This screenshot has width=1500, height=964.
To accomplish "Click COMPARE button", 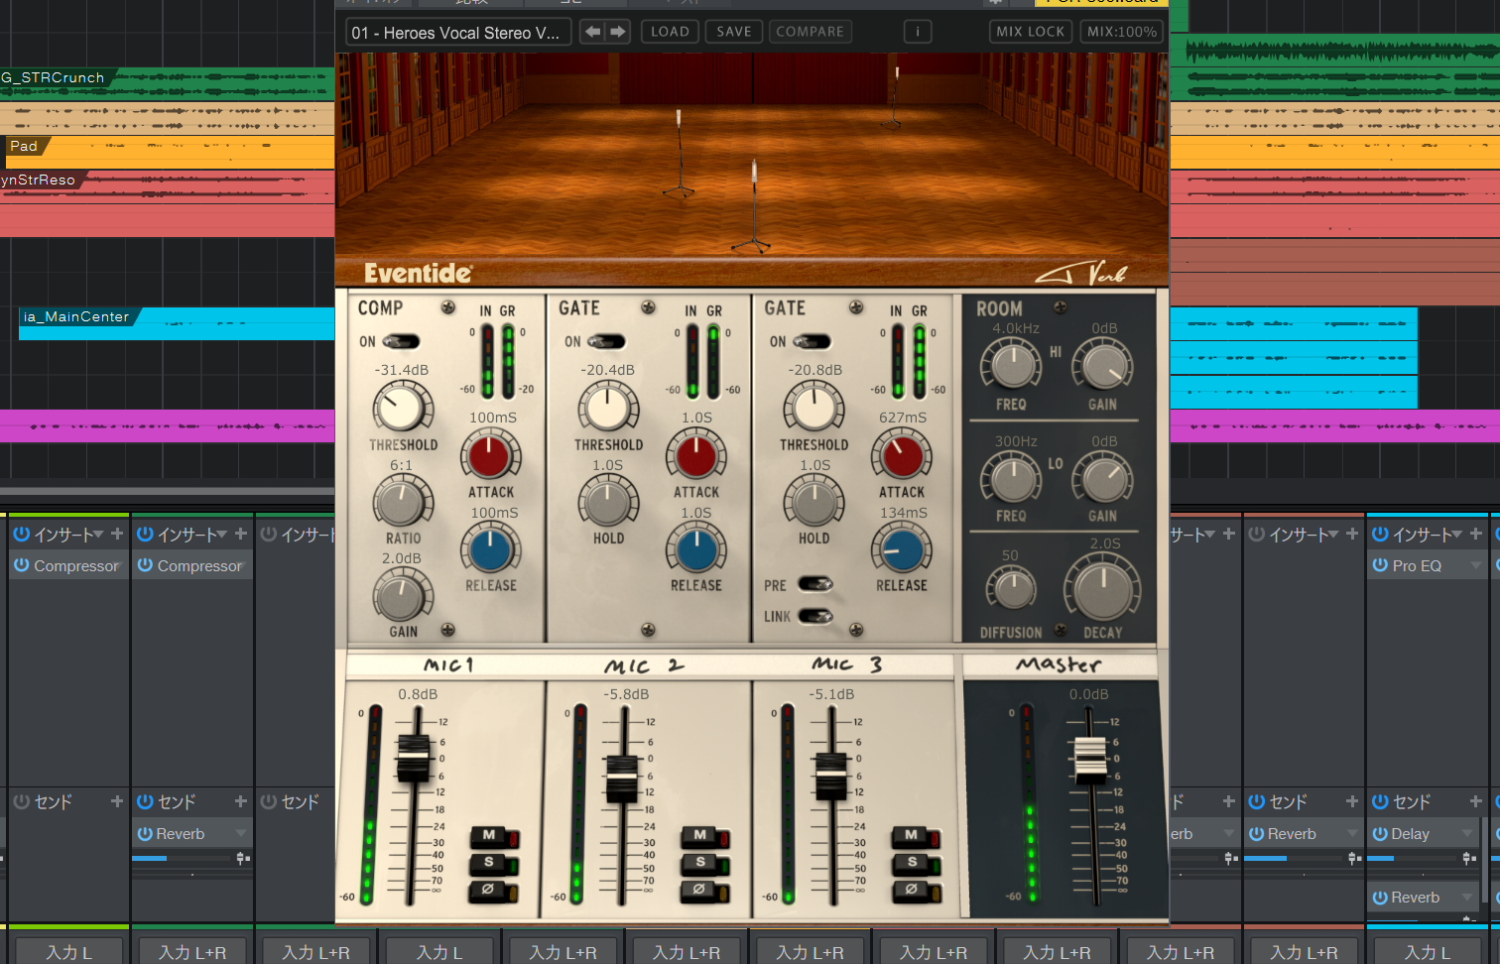I will tap(810, 32).
